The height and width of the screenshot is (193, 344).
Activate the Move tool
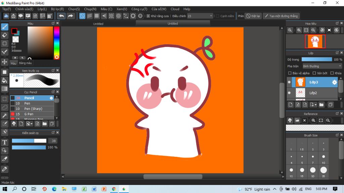(5, 62)
